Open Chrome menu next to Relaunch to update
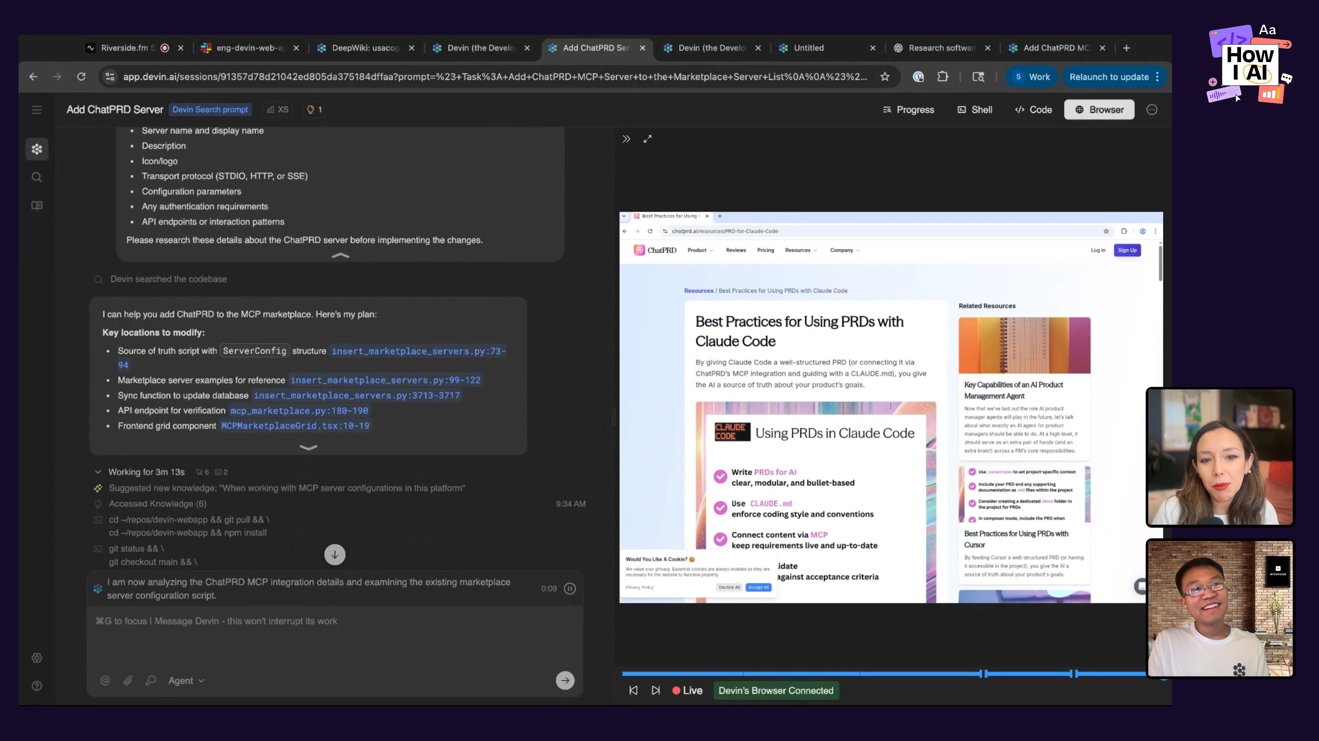The image size is (1319, 741). coord(1157,77)
